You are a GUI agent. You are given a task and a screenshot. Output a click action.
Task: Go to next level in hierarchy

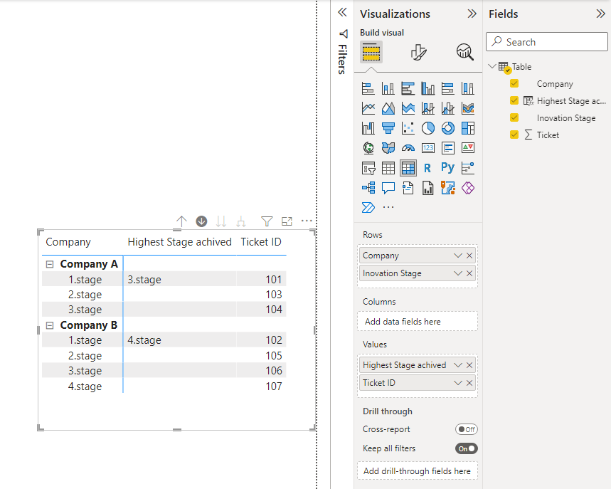(221, 221)
